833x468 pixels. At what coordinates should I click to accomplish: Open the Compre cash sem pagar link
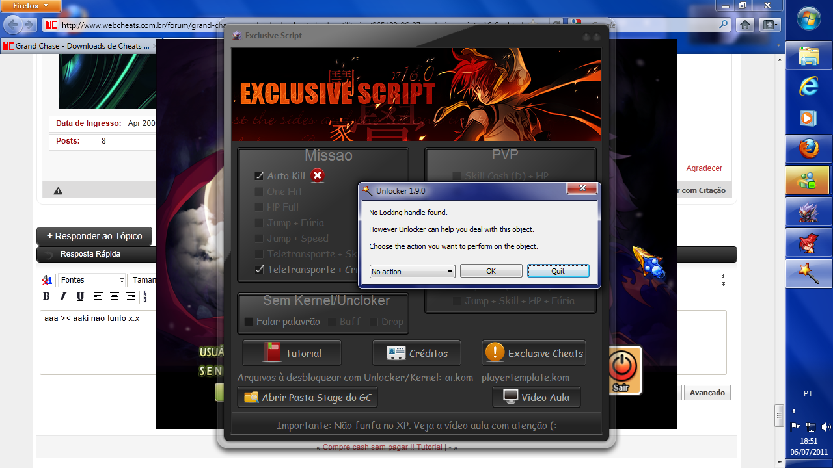383,447
